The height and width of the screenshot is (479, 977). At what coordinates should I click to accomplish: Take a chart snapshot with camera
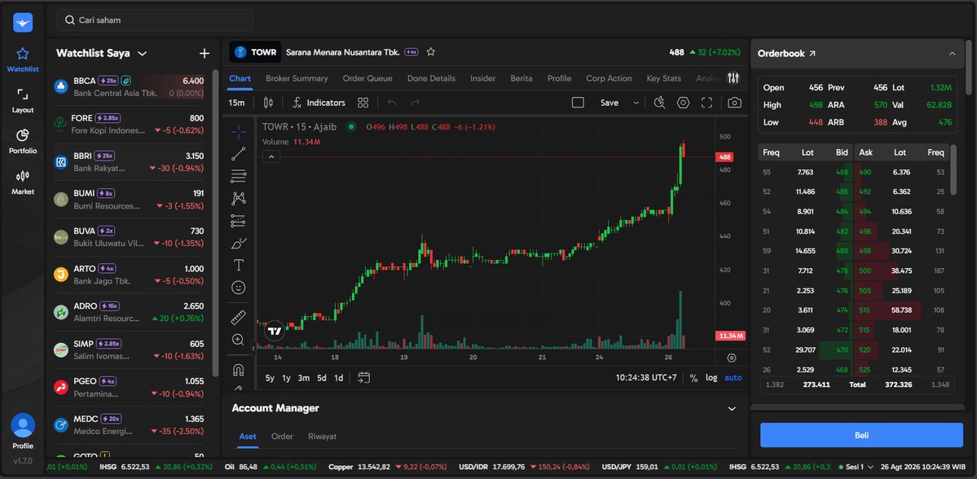pos(735,103)
